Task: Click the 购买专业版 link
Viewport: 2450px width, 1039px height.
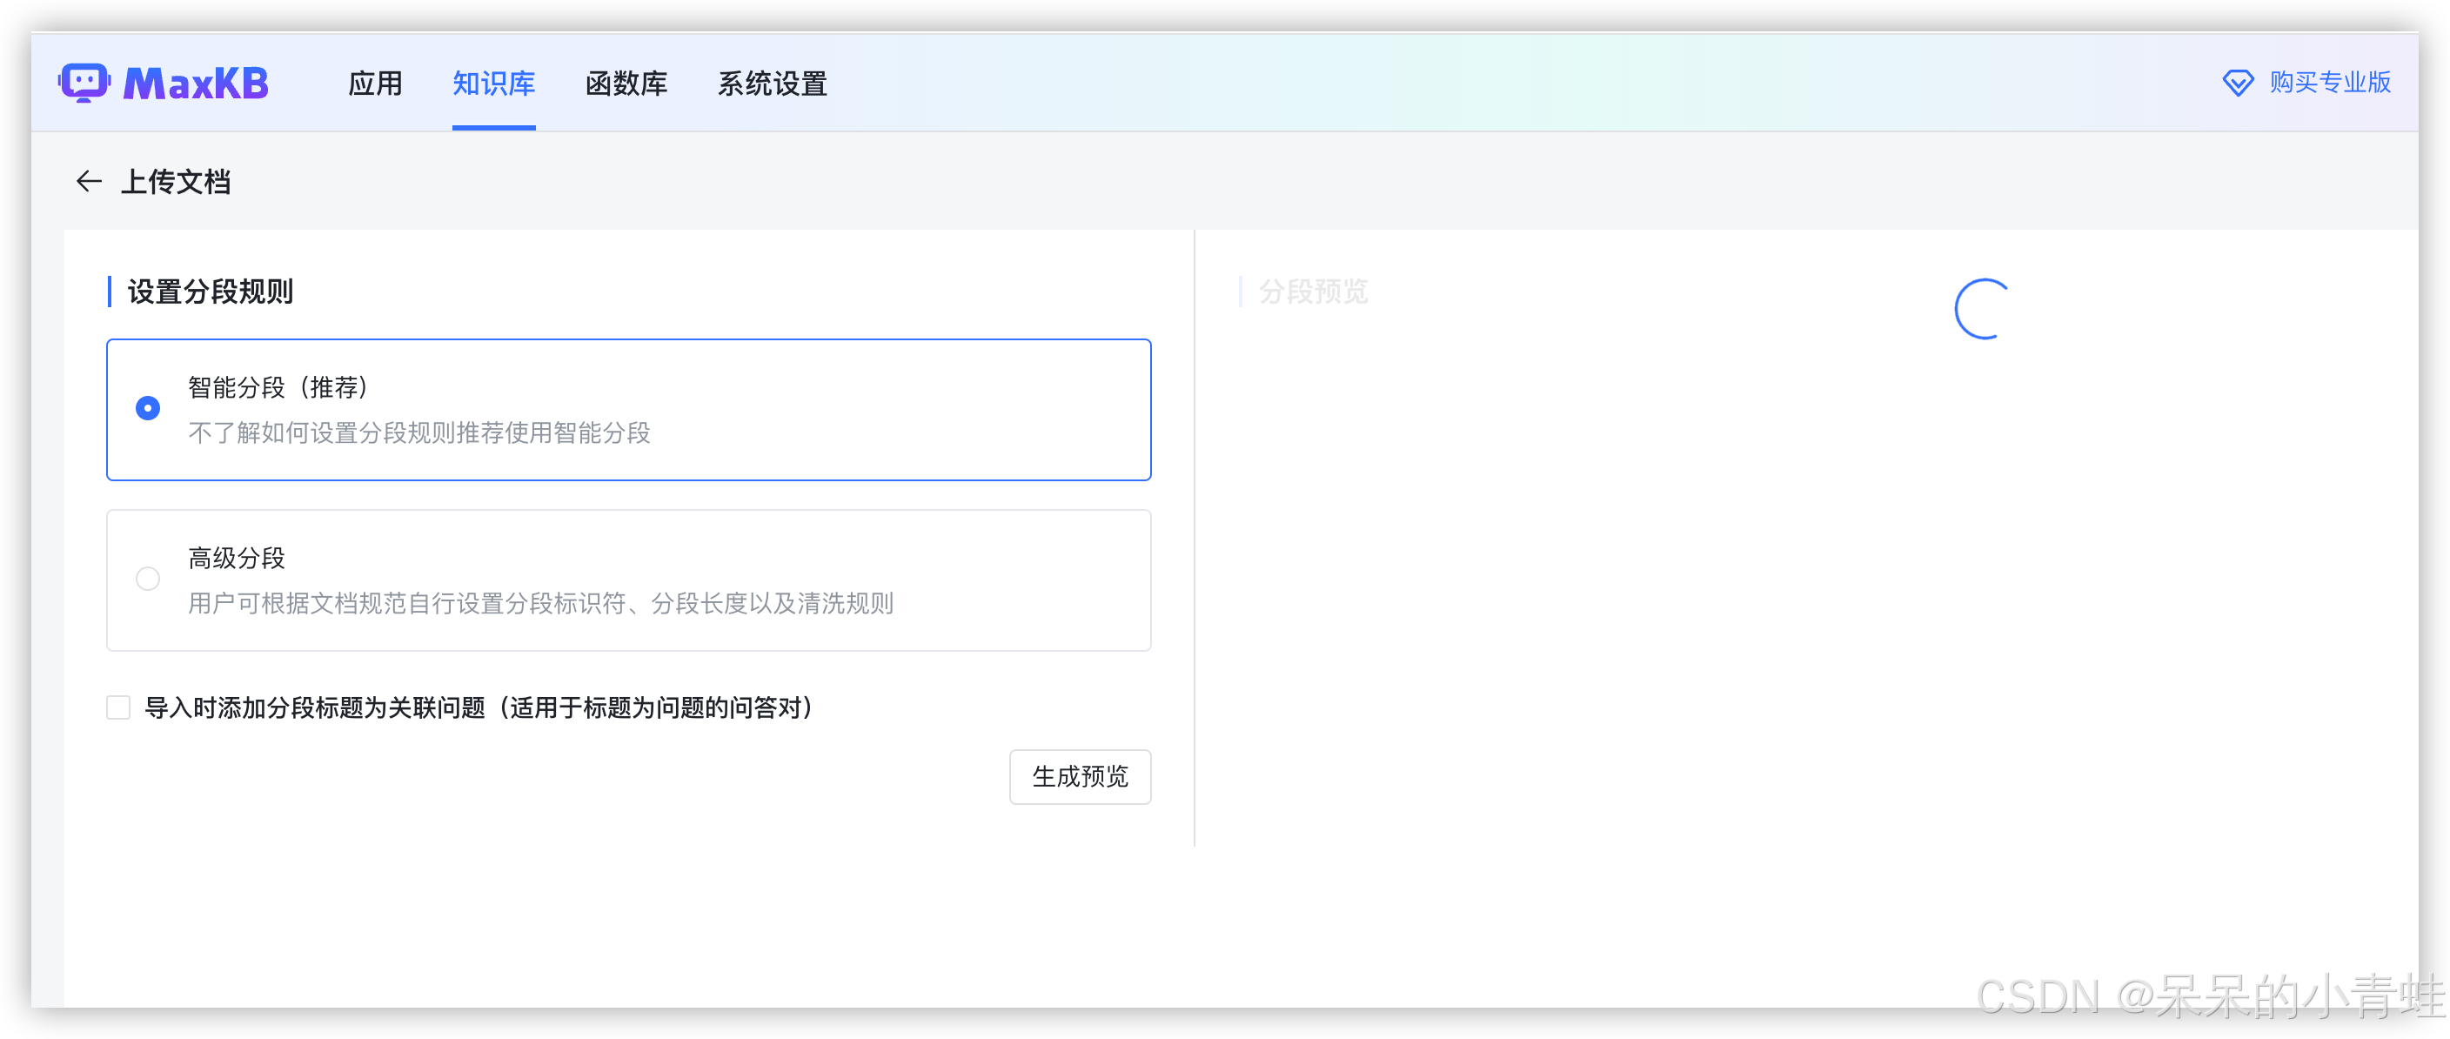Action: click(2329, 83)
